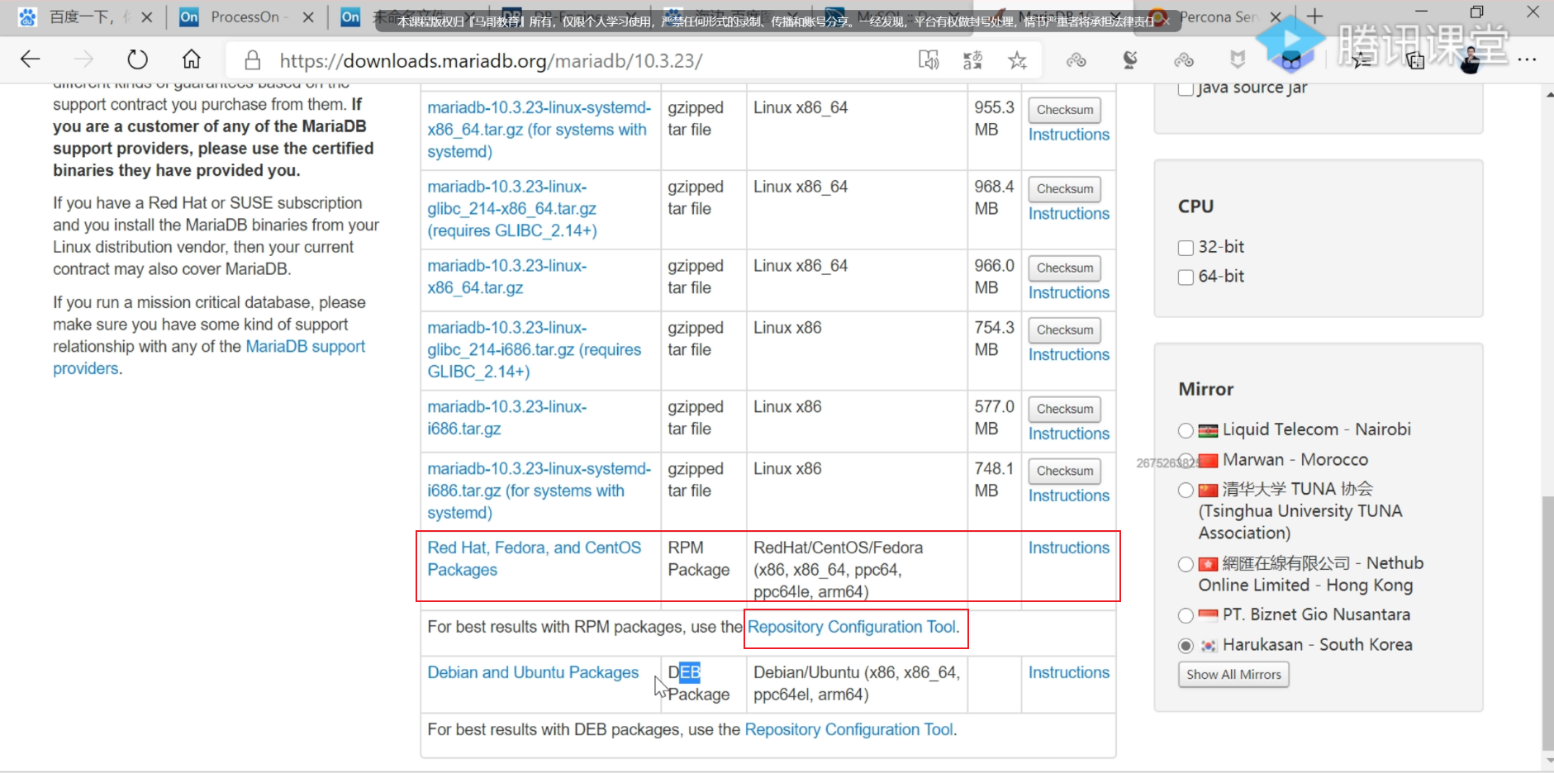The width and height of the screenshot is (1554, 773).
Task: Add this page to favorites with star
Action: (1017, 60)
